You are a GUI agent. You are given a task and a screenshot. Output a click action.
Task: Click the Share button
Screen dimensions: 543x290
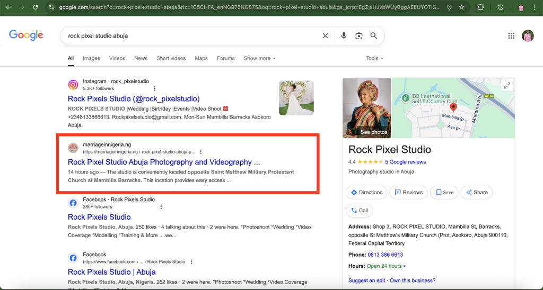click(x=477, y=193)
